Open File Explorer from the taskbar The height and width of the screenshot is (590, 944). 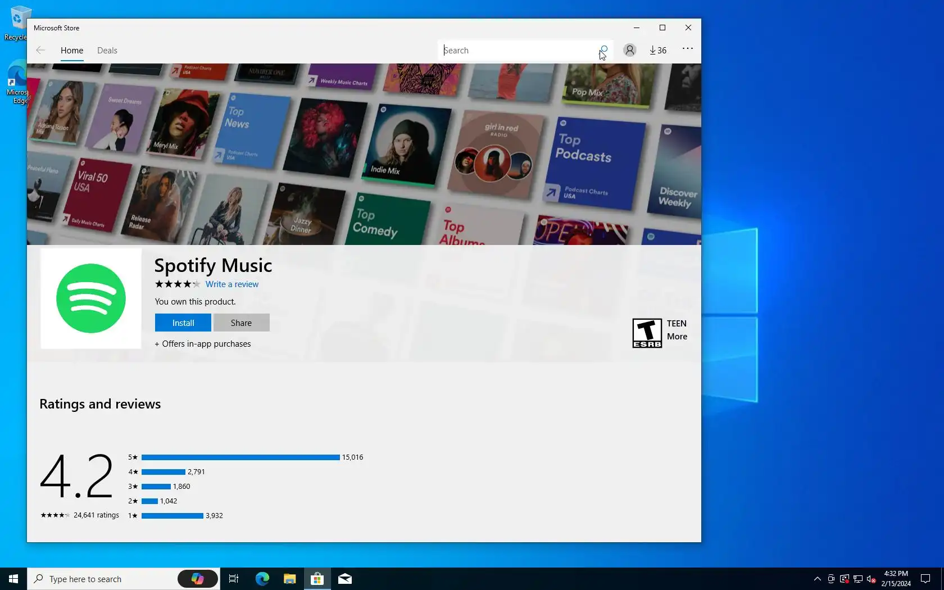tap(290, 579)
